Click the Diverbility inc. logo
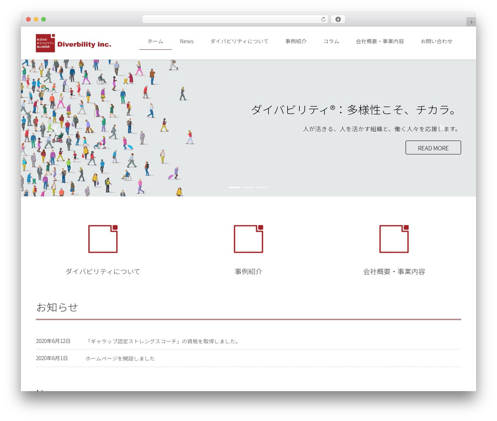This screenshot has height=421, width=497. [x=73, y=43]
